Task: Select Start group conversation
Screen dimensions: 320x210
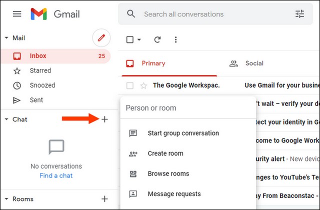Action: click(183, 133)
